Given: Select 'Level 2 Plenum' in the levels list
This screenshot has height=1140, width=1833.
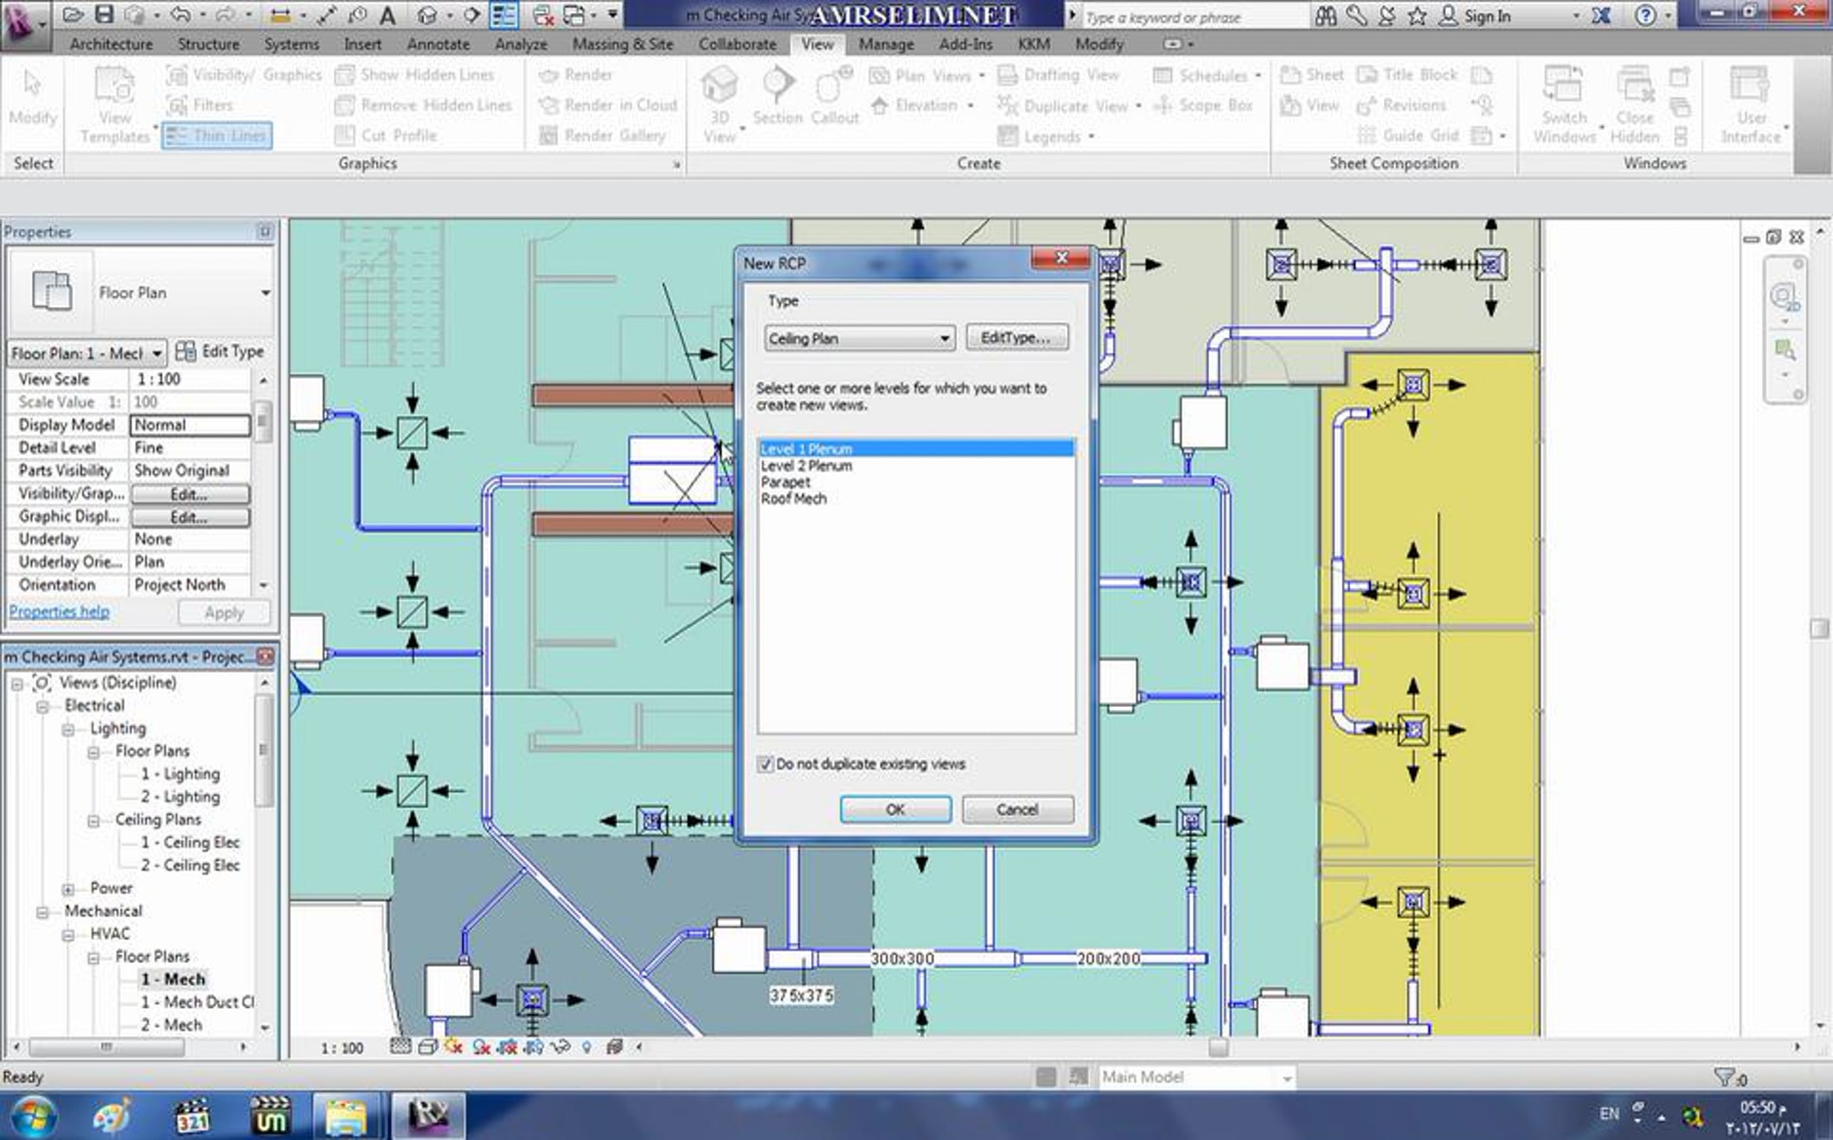Looking at the screenshot, I should click(x=807, y=466).
